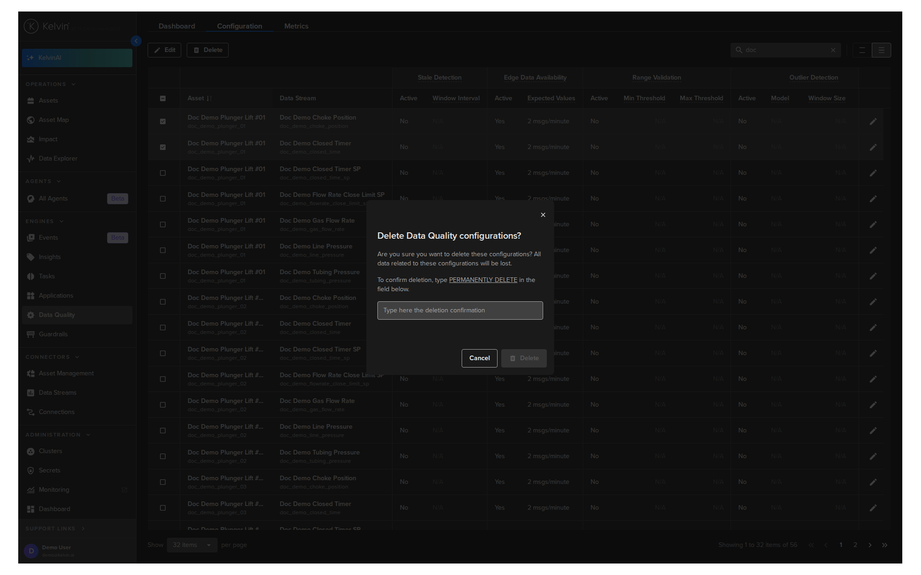921x575 pixels.
Task: Collapse the Connectors section
Action: (52, 357)
